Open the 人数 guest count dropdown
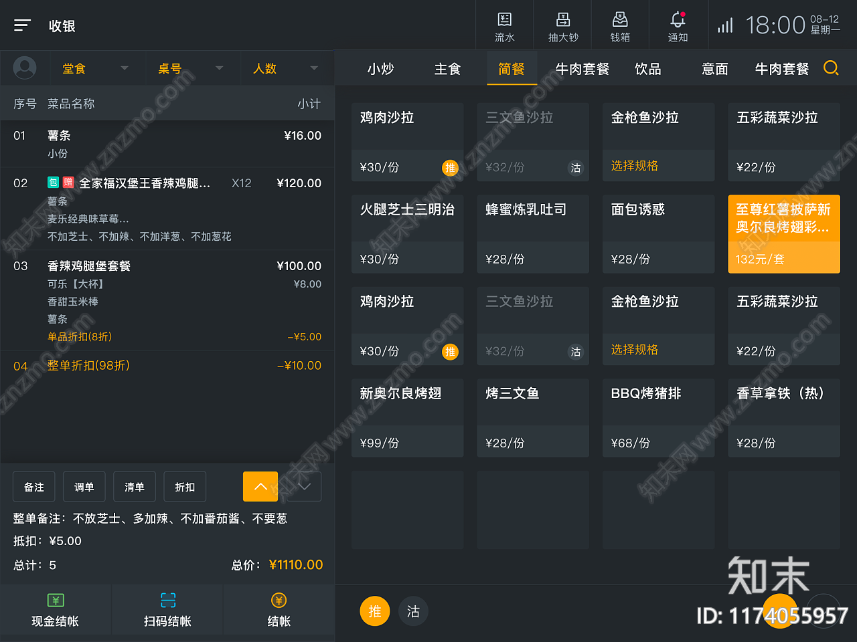Viewport: 857px width, 642px height. coord(286,68)
